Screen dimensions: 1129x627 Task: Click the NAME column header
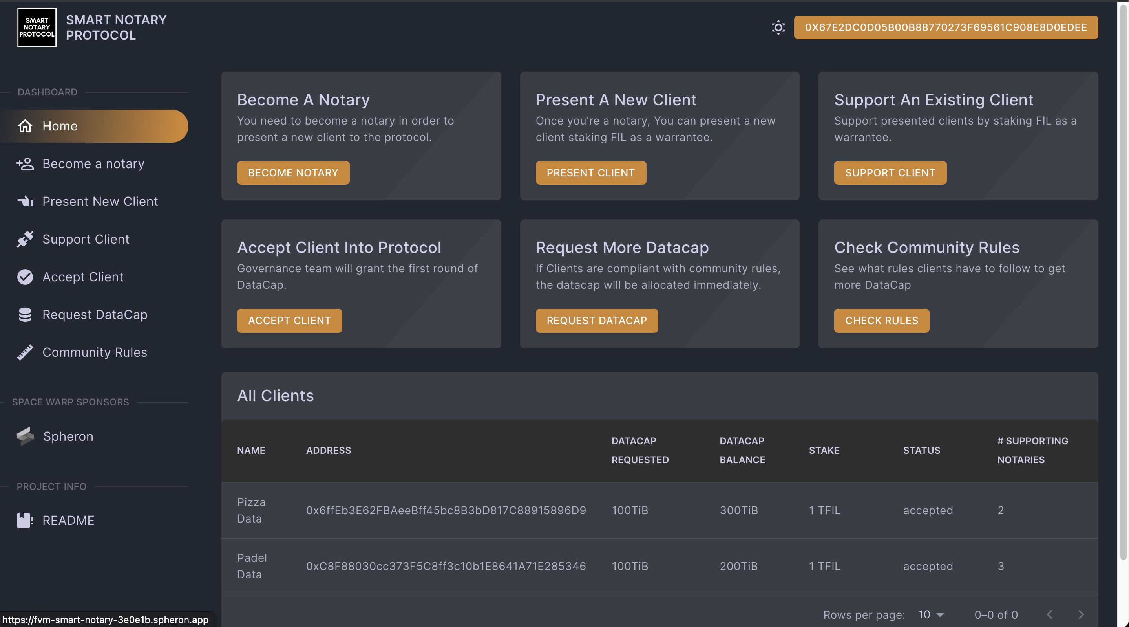tap(251, 450)
